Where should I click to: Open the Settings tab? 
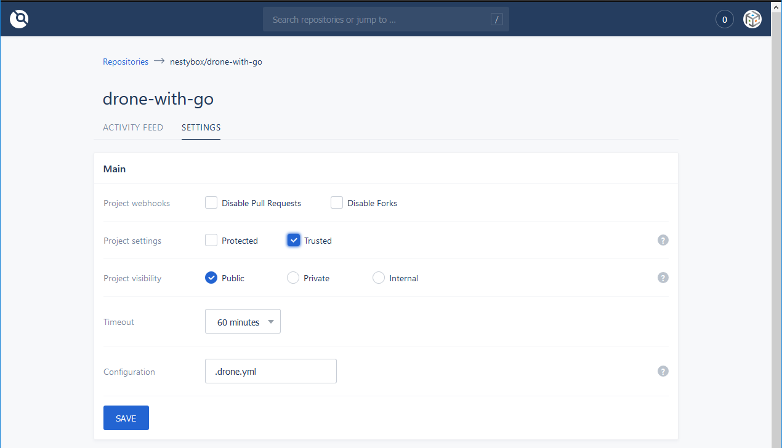[201, 127]
